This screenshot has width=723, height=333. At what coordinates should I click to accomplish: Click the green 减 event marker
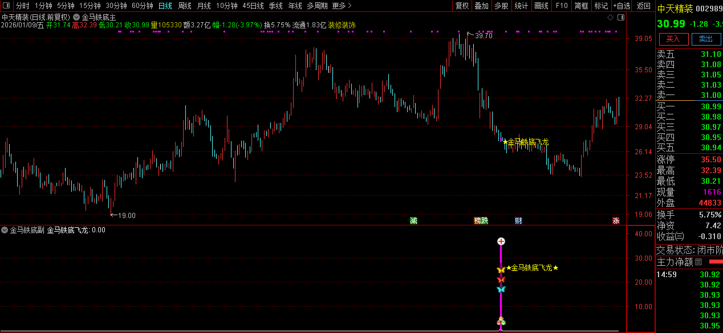413,221
